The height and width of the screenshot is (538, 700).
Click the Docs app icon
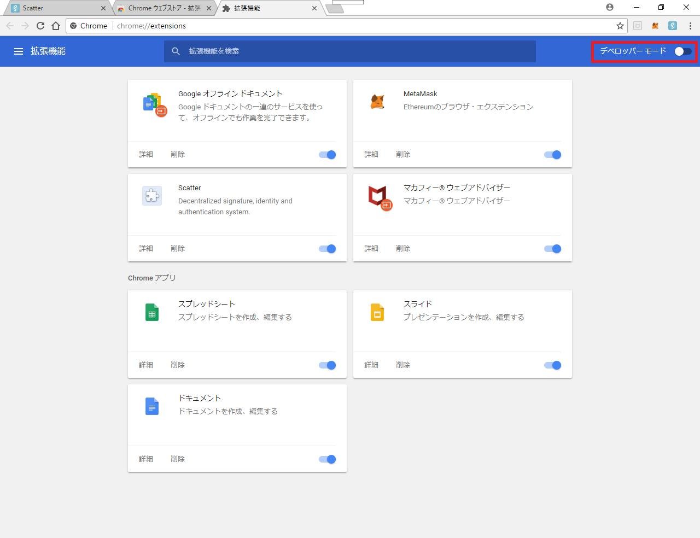pyautogui.click(x=152, y=406)
